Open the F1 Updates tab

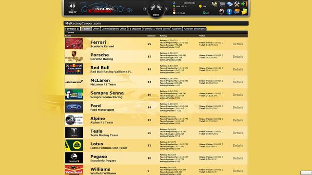tap(135, 29)
